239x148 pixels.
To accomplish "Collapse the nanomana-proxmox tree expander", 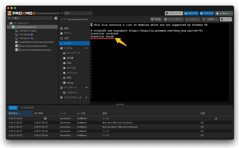I will pyautogui.click(x=11, y=27).
